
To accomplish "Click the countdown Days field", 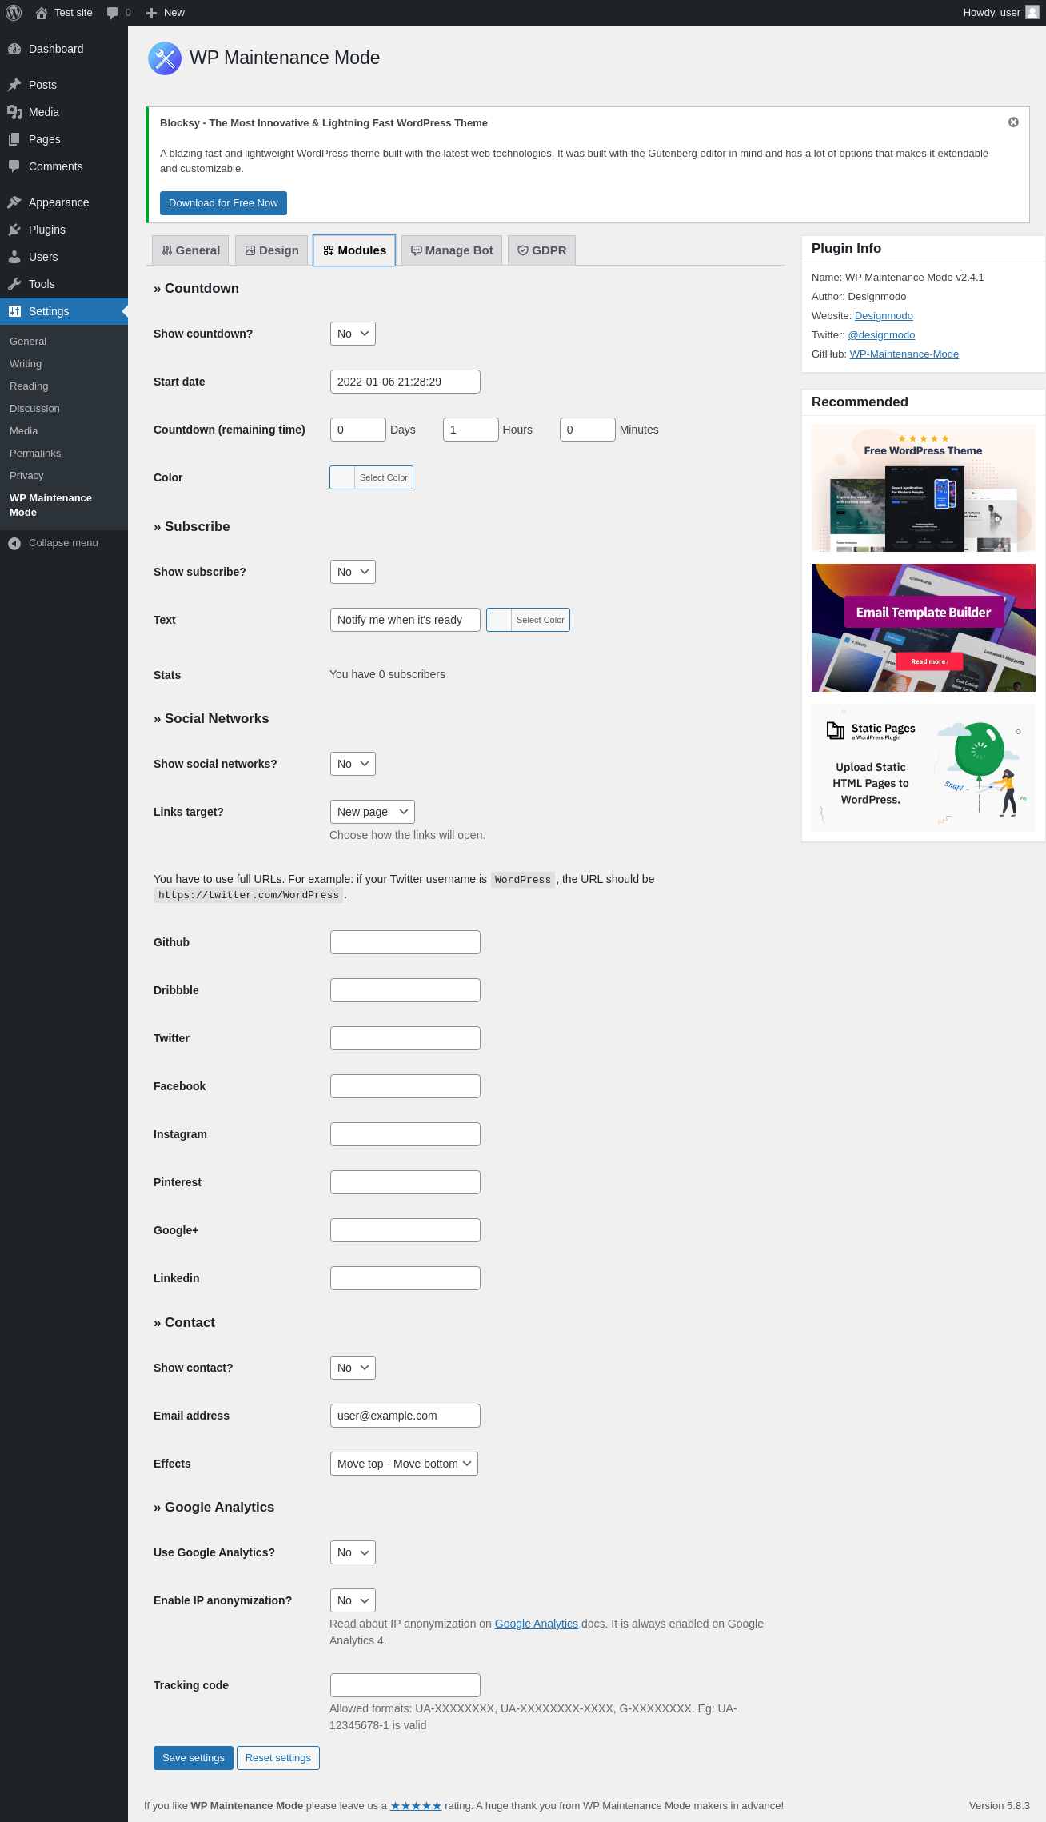I will [x=358, y=430].
